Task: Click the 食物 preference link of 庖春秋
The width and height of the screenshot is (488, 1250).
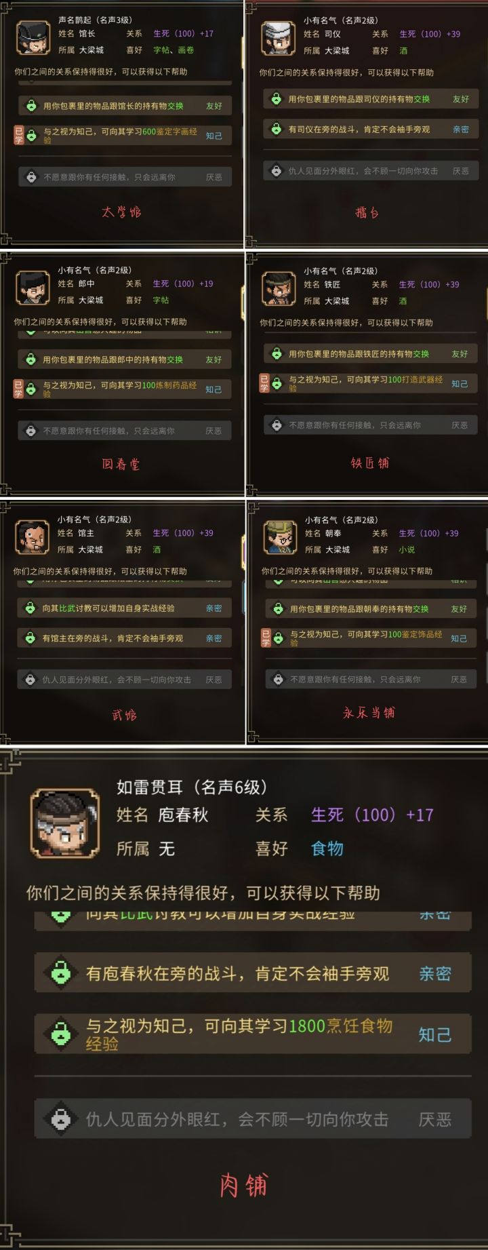Action: pyautogui.click(x=327, y=848)
